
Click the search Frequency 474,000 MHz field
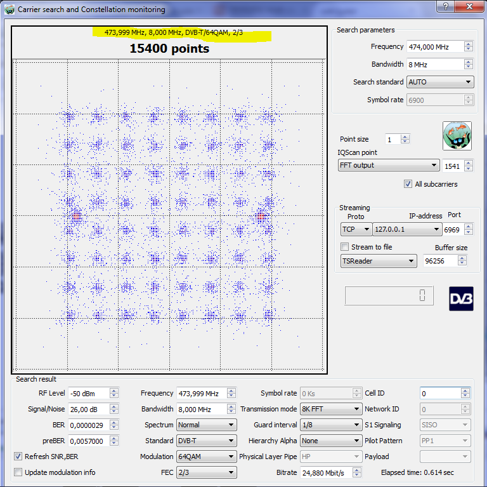click(434, 46)
